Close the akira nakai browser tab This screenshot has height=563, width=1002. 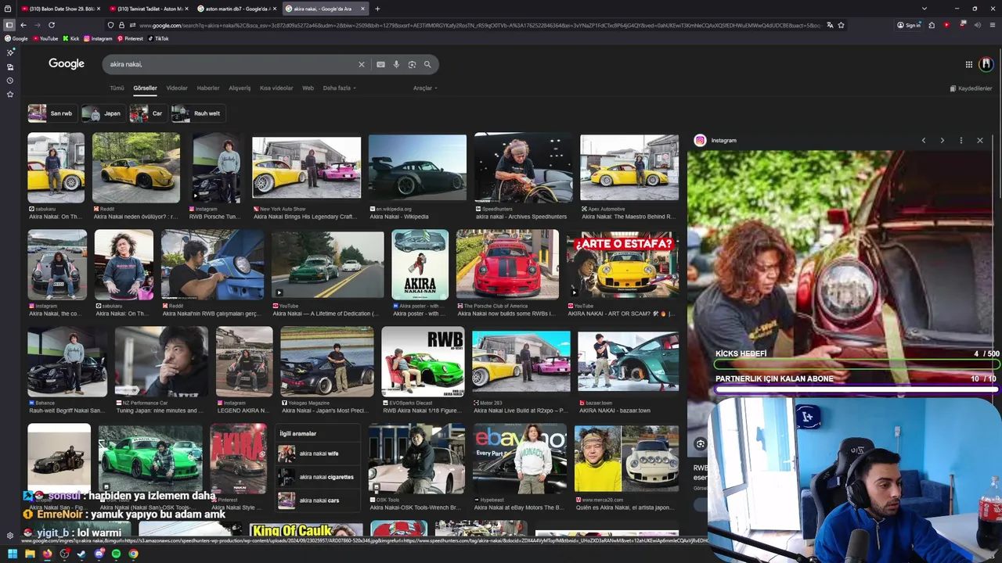pyautogui.click(x=362, y=9)
